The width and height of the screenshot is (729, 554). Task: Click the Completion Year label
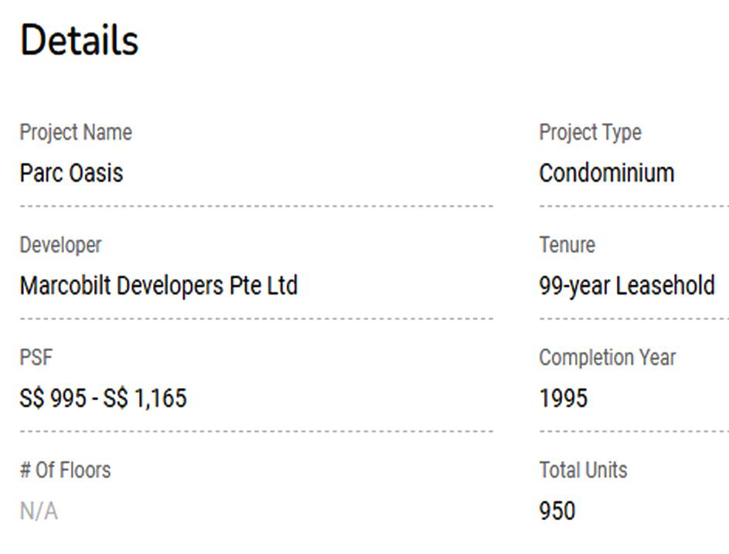tap(607, 358)
